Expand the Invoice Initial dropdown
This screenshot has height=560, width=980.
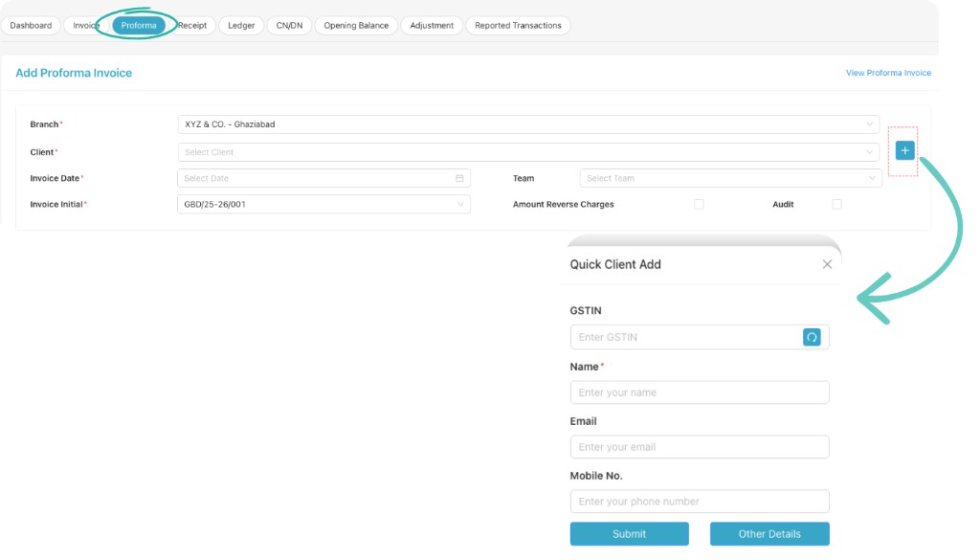pyautogui.click(x=321, y=204)
